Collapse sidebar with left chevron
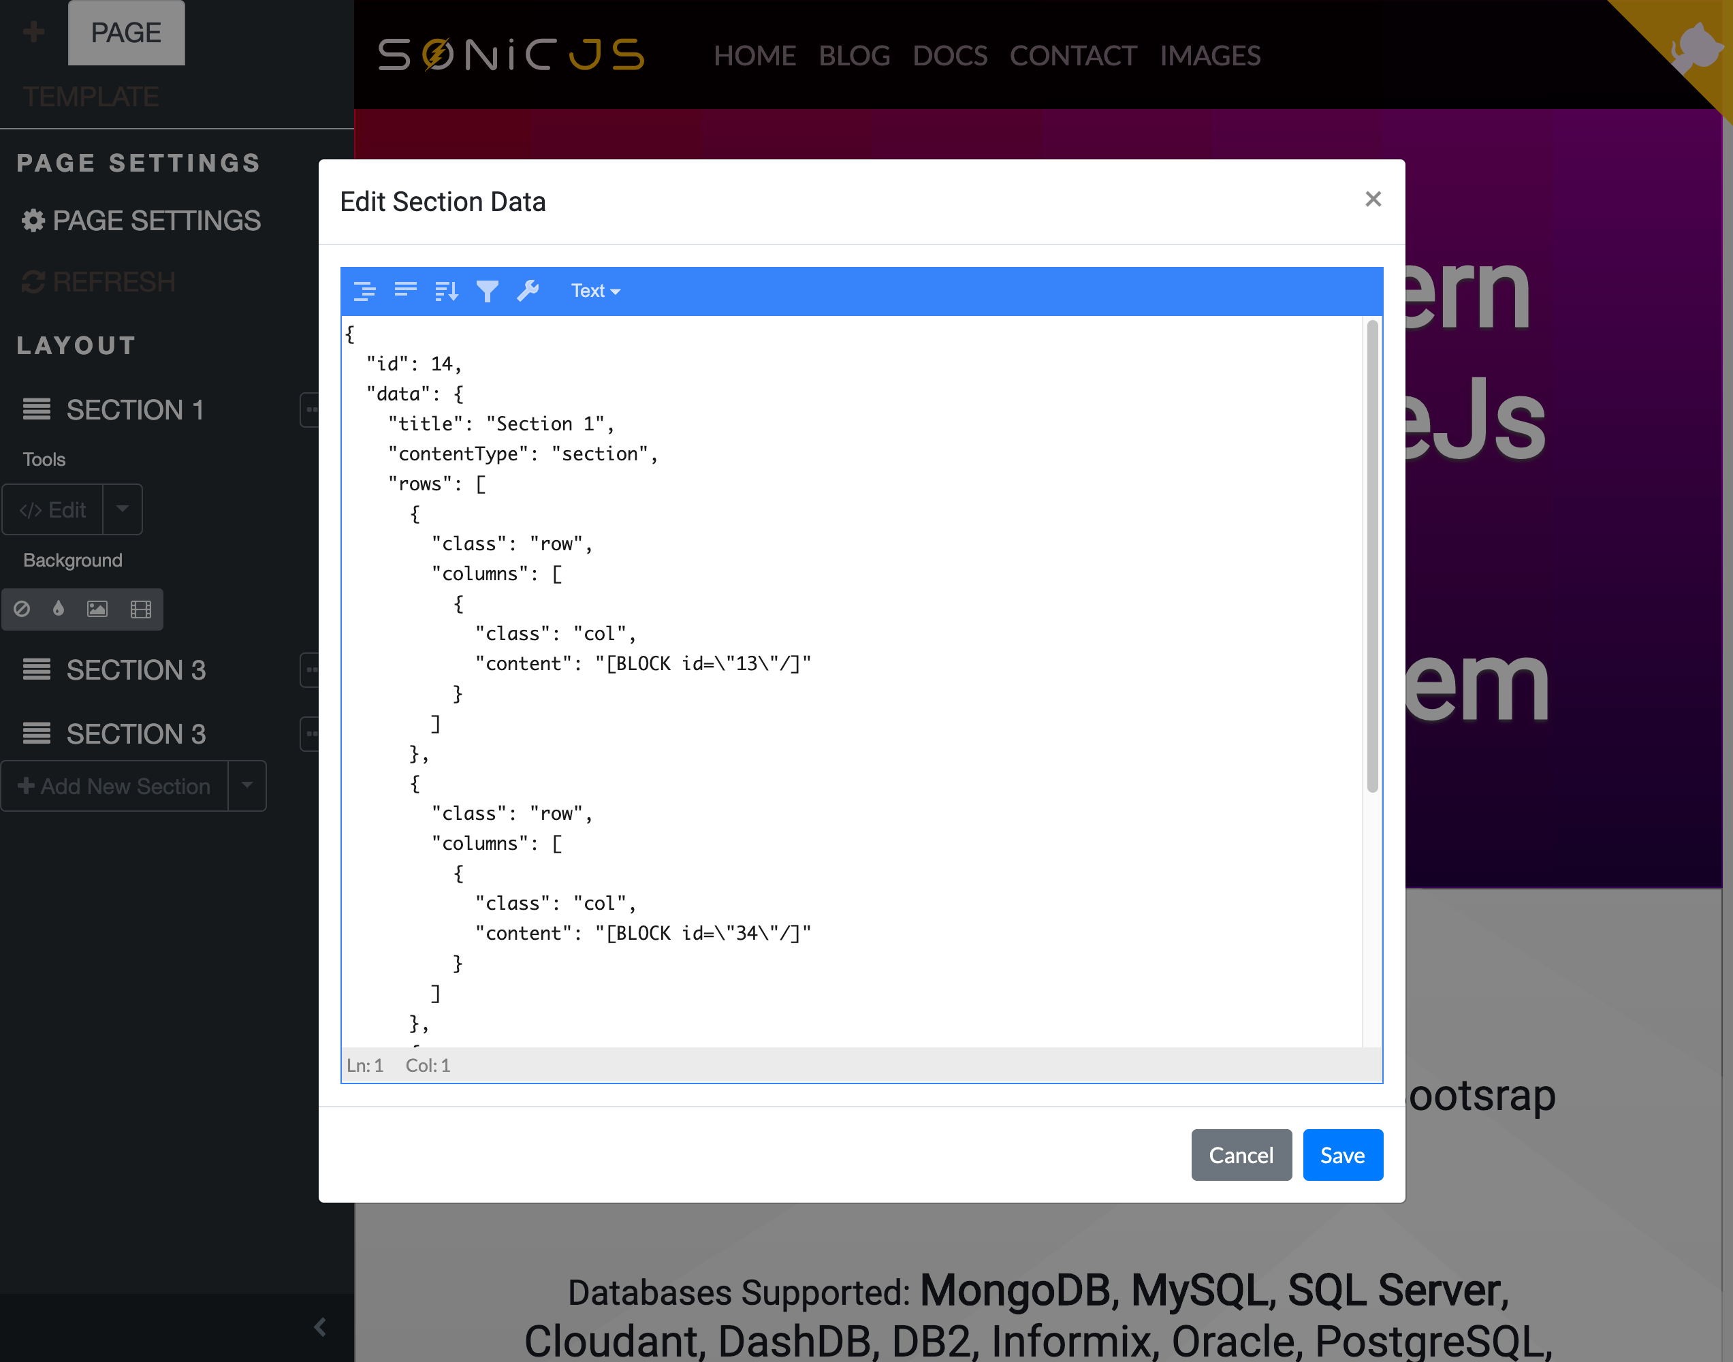The image size is (1733, 1362). click(x=321, y=1327)
